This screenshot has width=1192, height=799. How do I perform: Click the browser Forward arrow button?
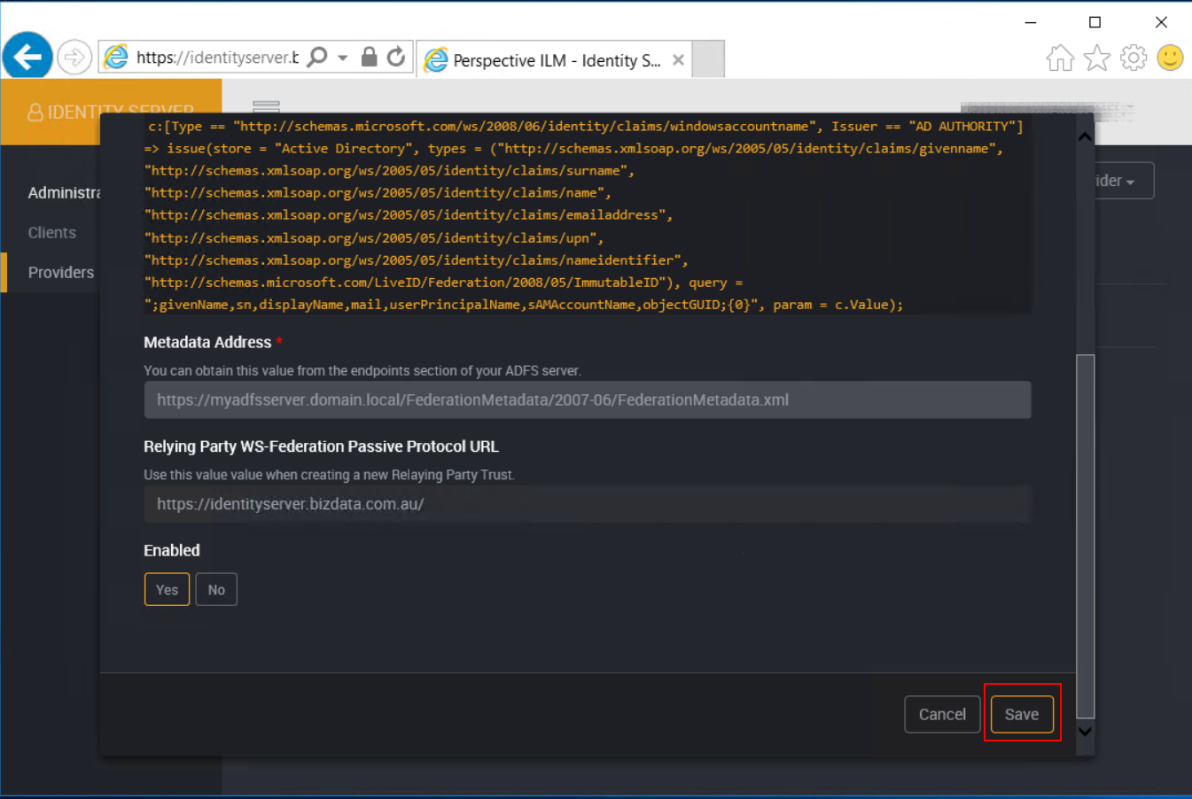pos(74,58)
